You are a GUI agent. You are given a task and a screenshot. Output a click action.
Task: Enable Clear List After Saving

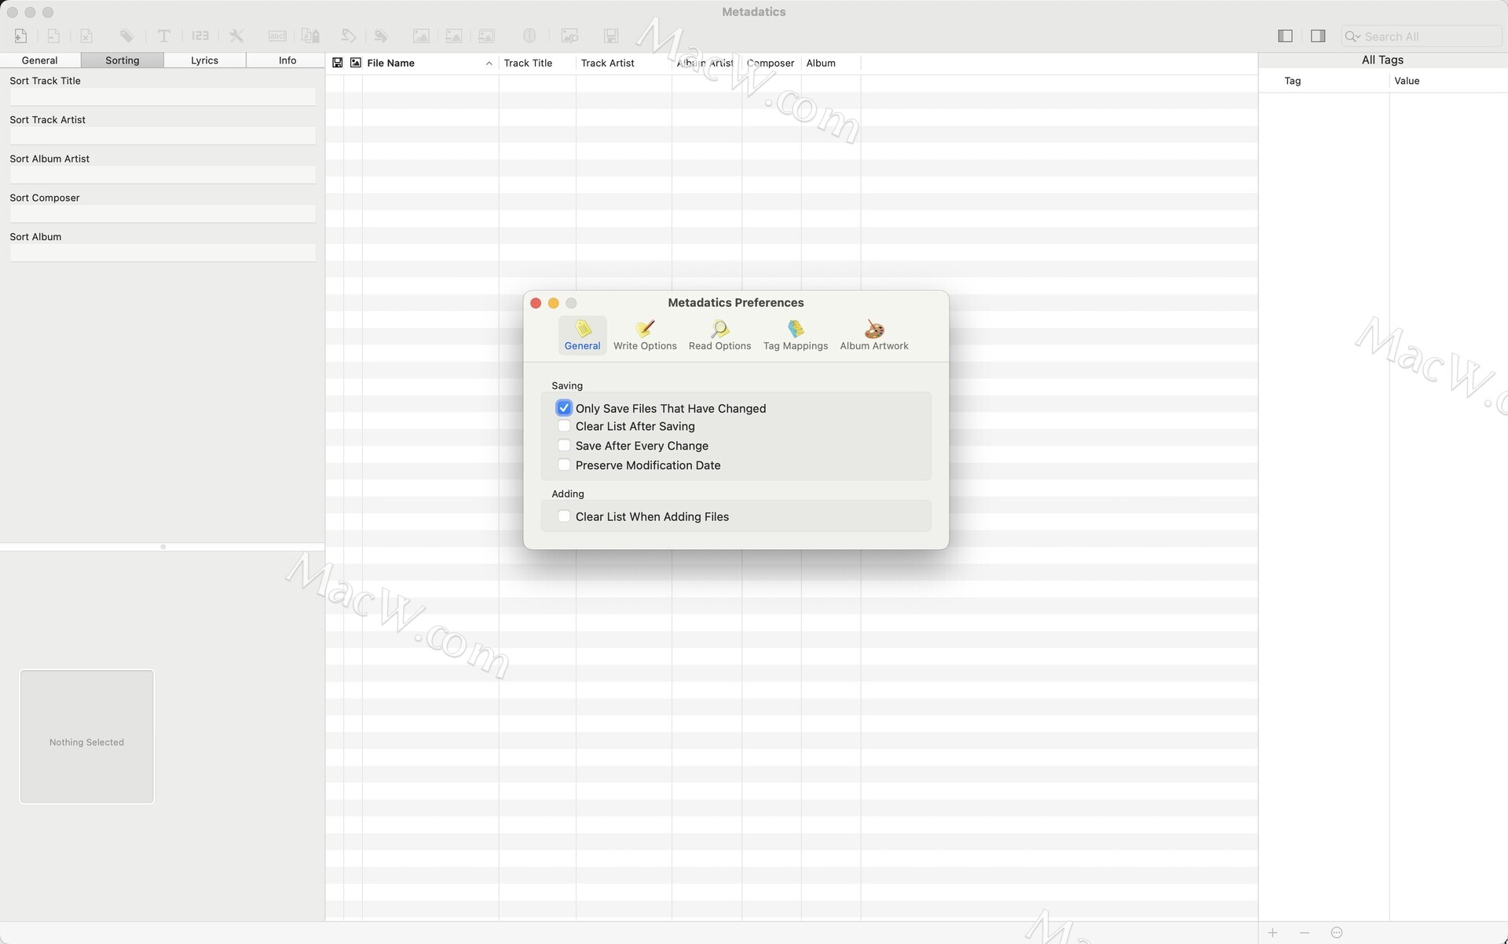click(564, 426)
